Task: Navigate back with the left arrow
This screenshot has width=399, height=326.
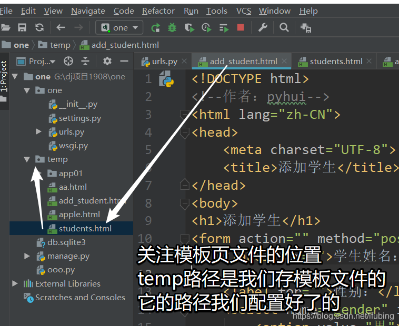Action: coord(61,27)
